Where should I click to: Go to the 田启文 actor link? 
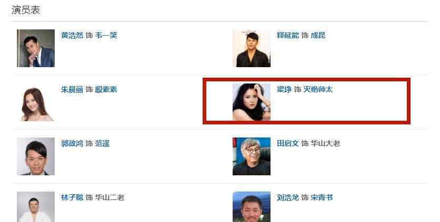pyautogui.click(x=288, y=143)
